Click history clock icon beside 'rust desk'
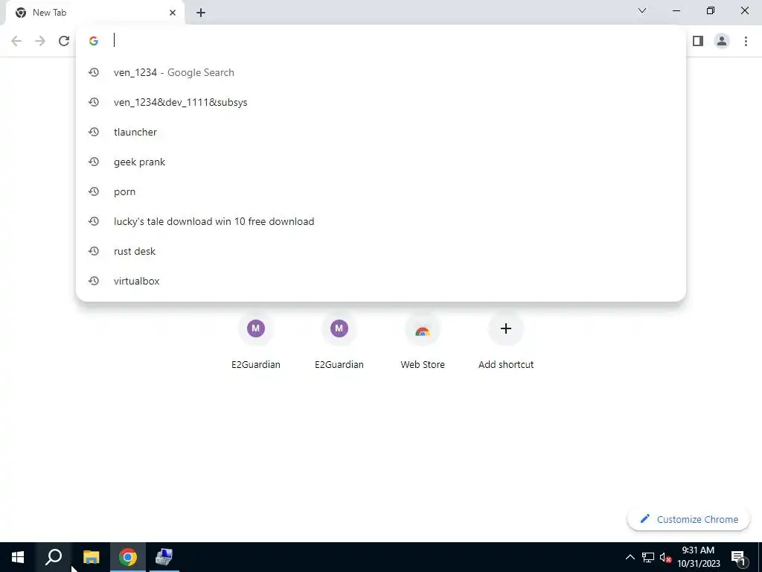The width and height of the screenshot is (762, 572). [x=94, y=251]
